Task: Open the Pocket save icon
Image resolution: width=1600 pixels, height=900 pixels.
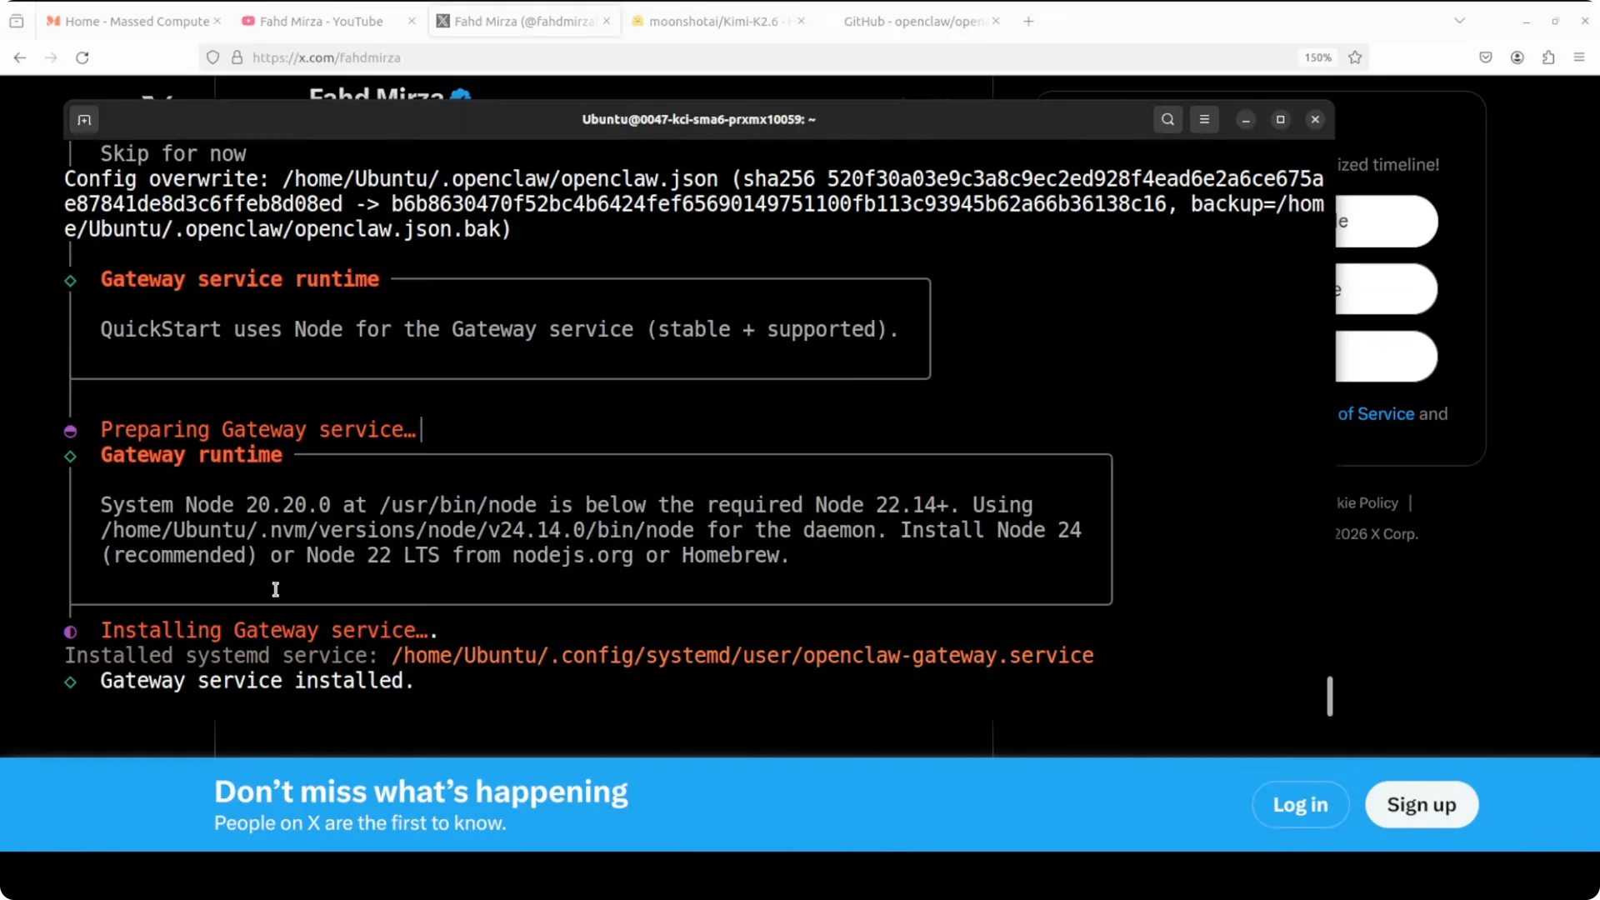Action: click(x=1485, y=57)
